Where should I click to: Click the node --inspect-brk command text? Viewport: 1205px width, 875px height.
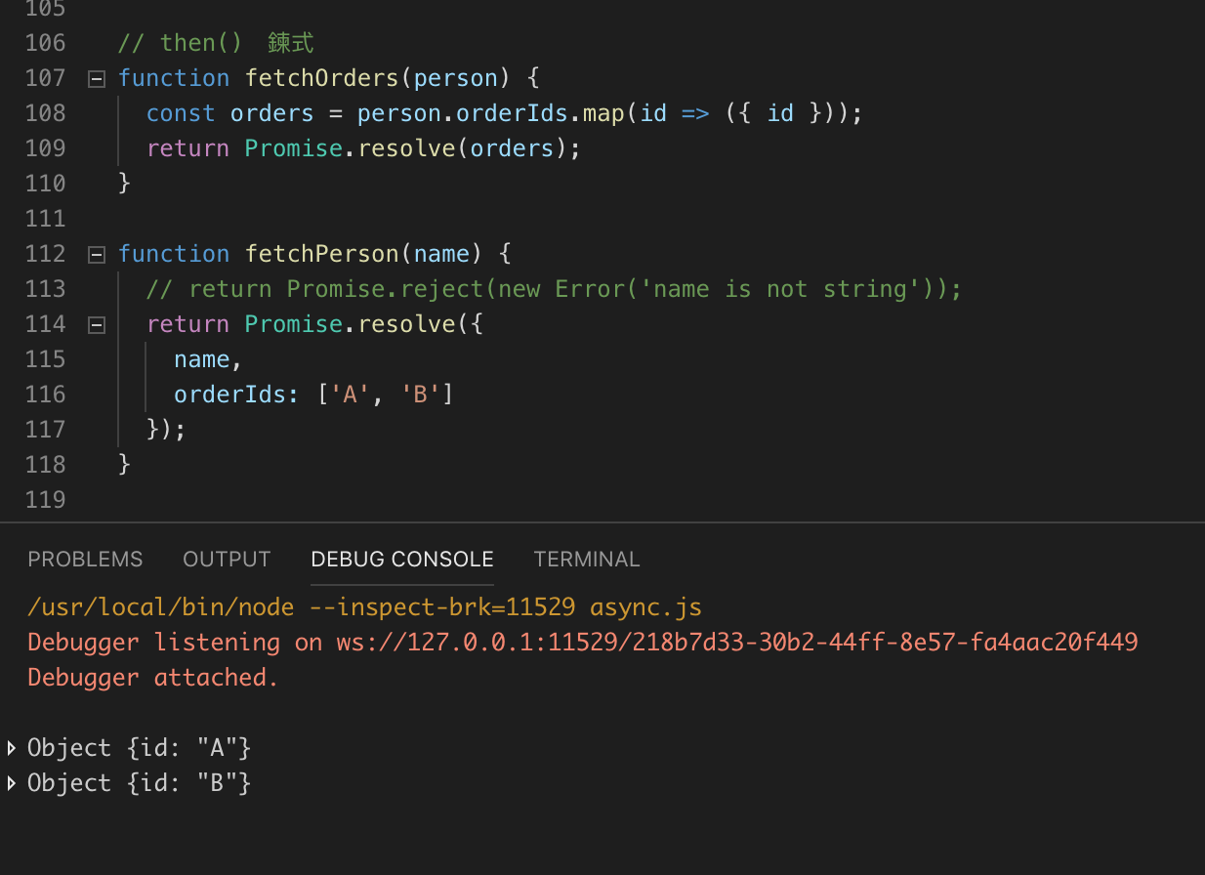361,606
